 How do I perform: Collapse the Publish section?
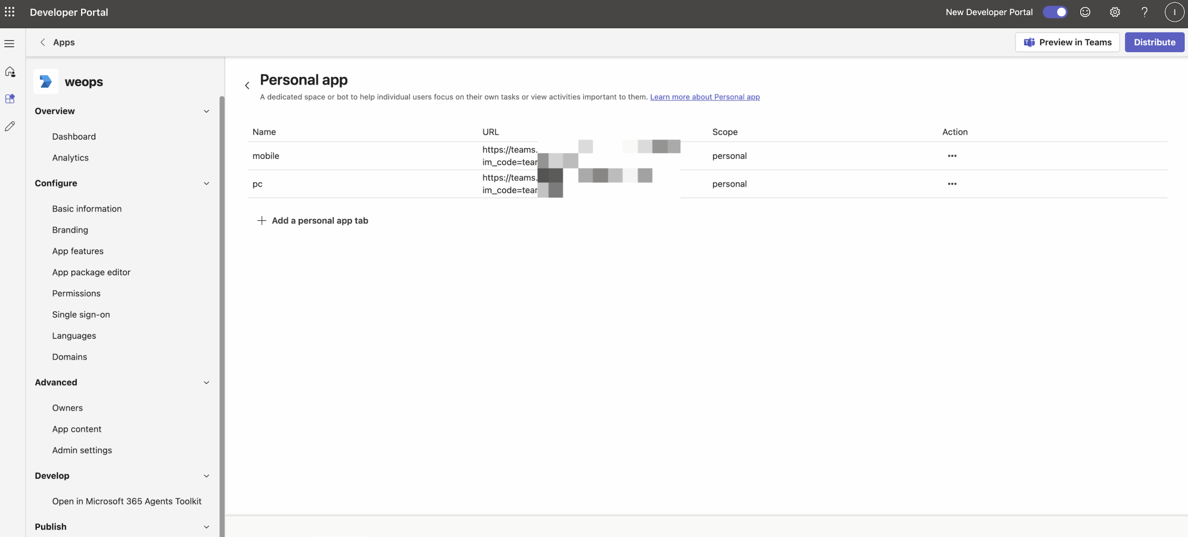(x=207, y=527)
